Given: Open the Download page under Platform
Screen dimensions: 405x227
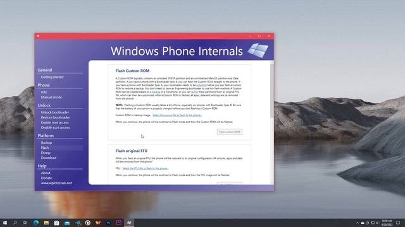Looking at the screenshot, I should [49, 158].
